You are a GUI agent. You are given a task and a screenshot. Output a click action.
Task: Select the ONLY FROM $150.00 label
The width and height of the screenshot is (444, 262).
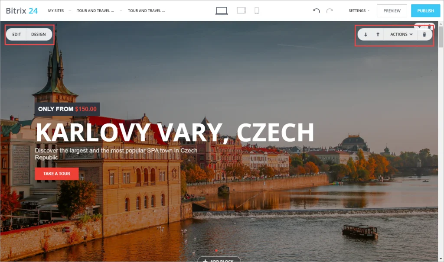coord(67,109)
